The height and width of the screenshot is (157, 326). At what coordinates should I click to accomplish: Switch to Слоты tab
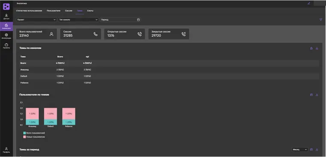(x=90, y=11)
